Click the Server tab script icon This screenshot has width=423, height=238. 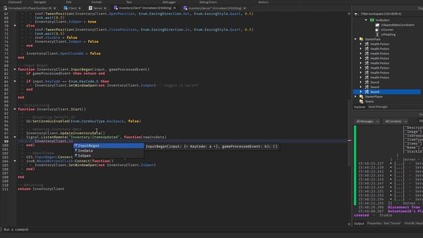point(91,8)
